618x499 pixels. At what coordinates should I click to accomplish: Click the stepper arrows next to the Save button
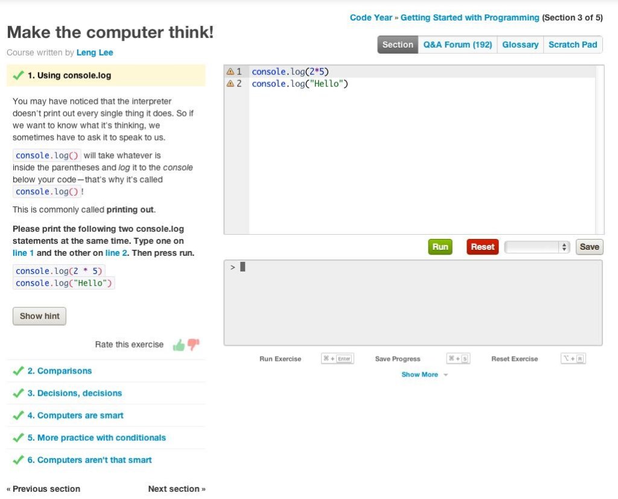tap(563, 247)
